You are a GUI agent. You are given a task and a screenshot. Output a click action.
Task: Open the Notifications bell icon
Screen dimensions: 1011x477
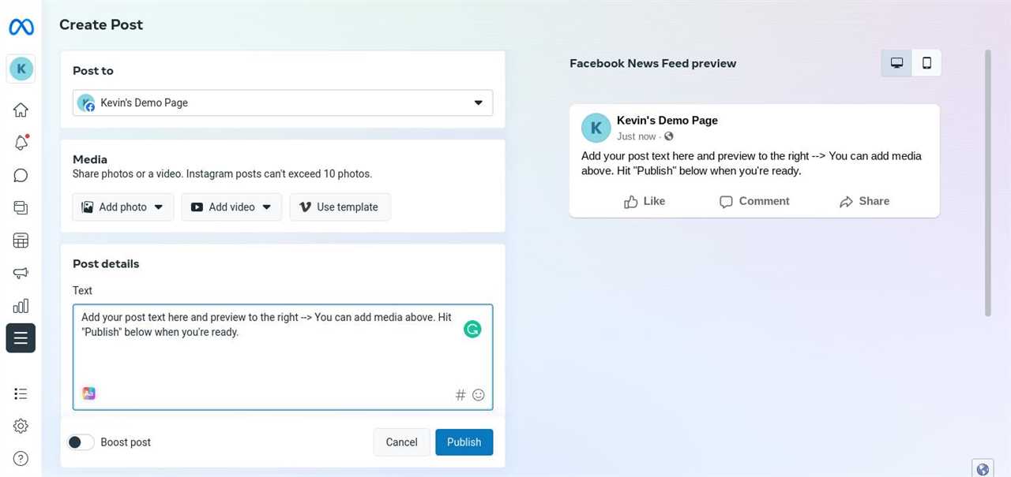pyautogui.click(x=21, y=143)
